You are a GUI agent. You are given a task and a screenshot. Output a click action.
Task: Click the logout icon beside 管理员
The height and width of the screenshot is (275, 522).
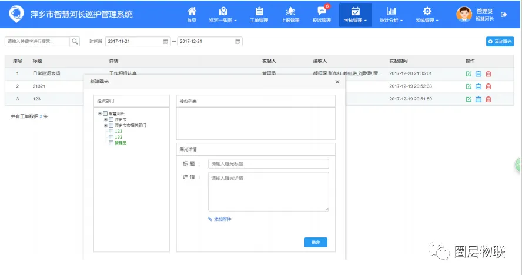(504, 15)
